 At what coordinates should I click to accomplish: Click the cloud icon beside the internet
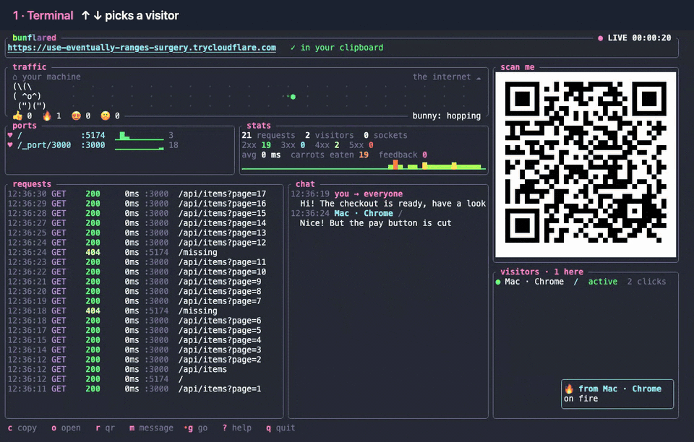tap(479, 78)
